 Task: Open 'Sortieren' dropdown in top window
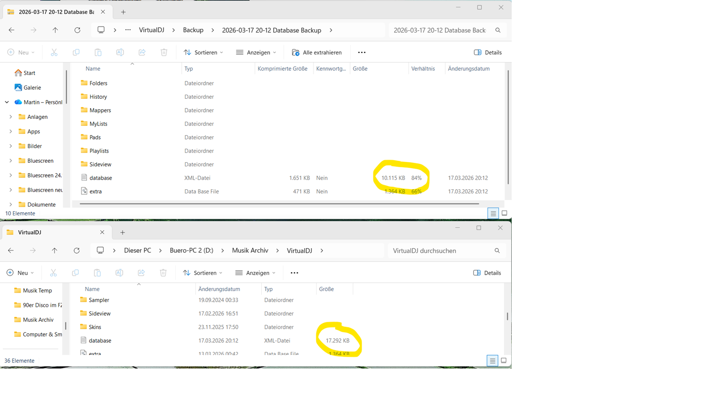point(204,53)
